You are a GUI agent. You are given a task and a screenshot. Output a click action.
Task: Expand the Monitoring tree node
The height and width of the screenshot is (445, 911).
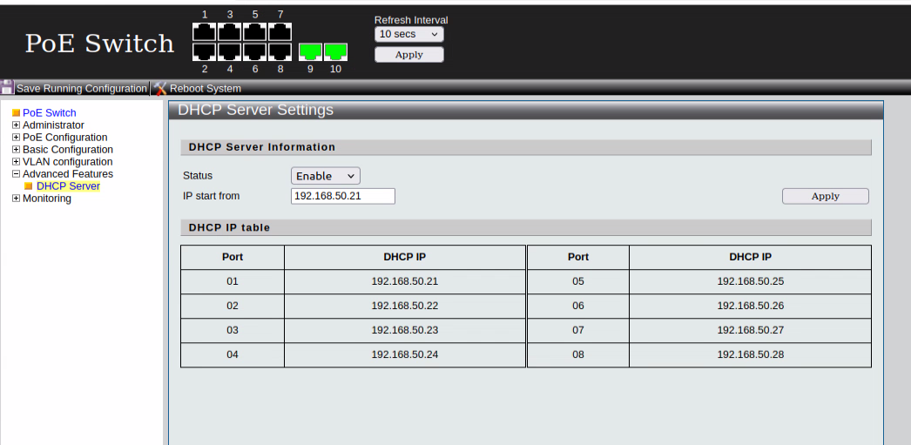tap(16, 199)
